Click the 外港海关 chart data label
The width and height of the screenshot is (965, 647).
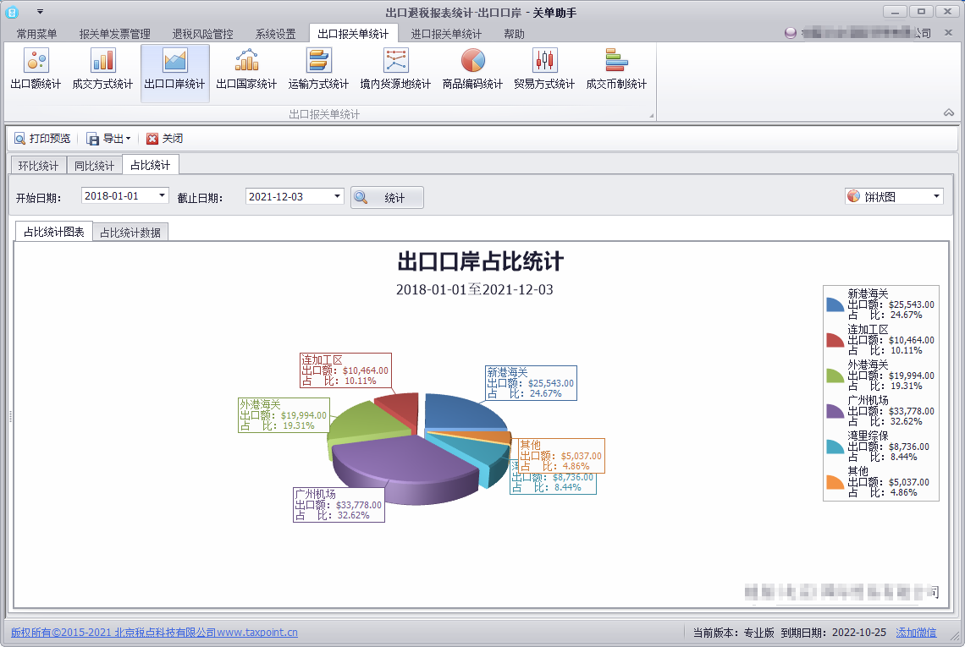click(x=284, y=415)
